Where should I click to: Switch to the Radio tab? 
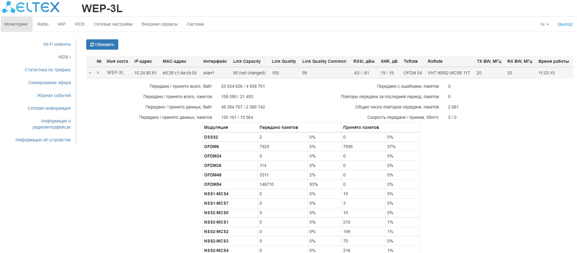click(43, 24)
